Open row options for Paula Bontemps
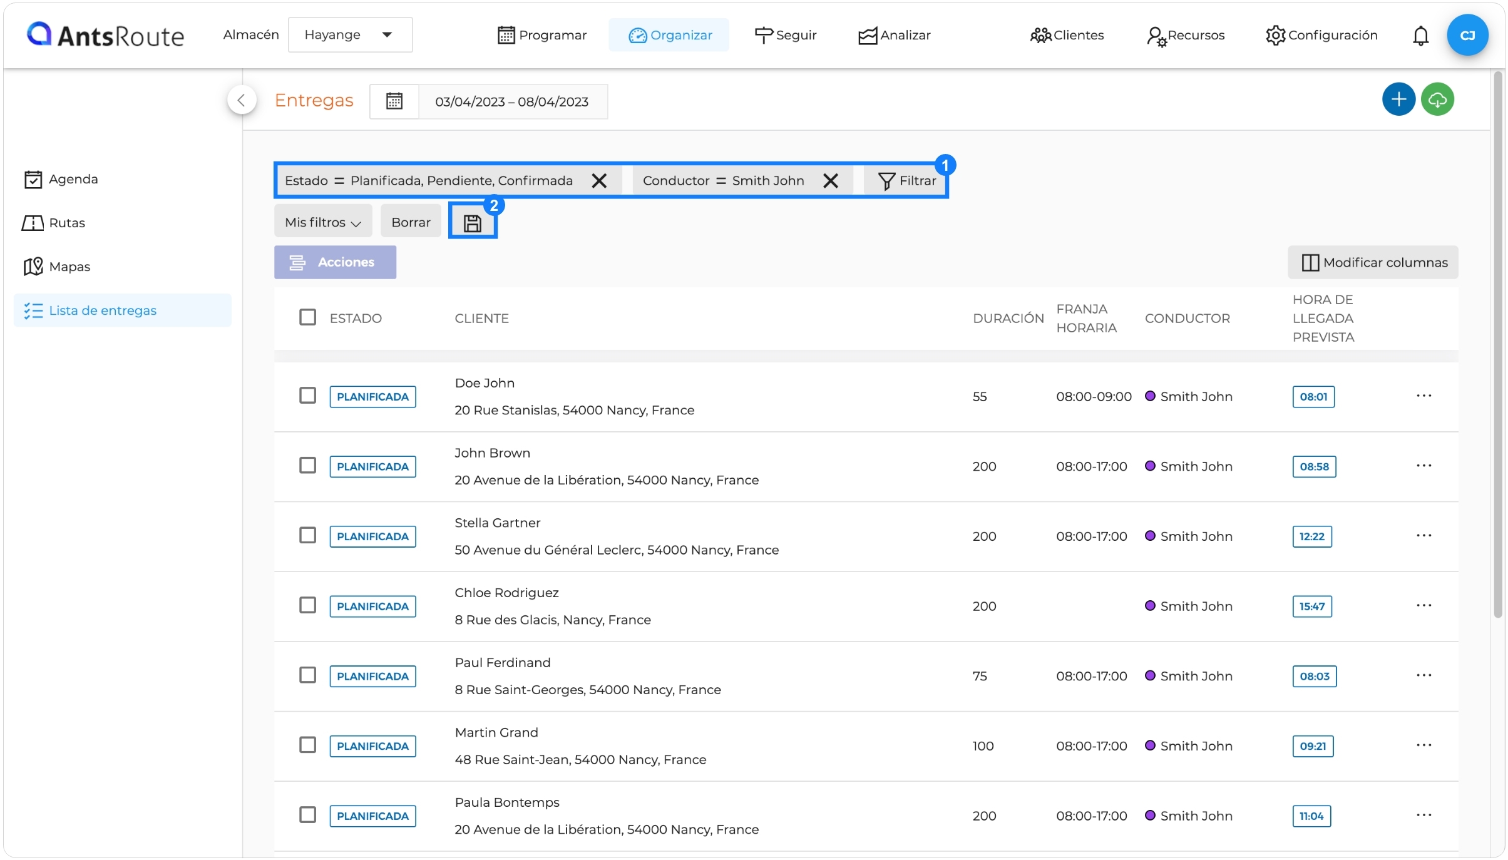This screenshot has height=860, width=1508. [1423, 816]
